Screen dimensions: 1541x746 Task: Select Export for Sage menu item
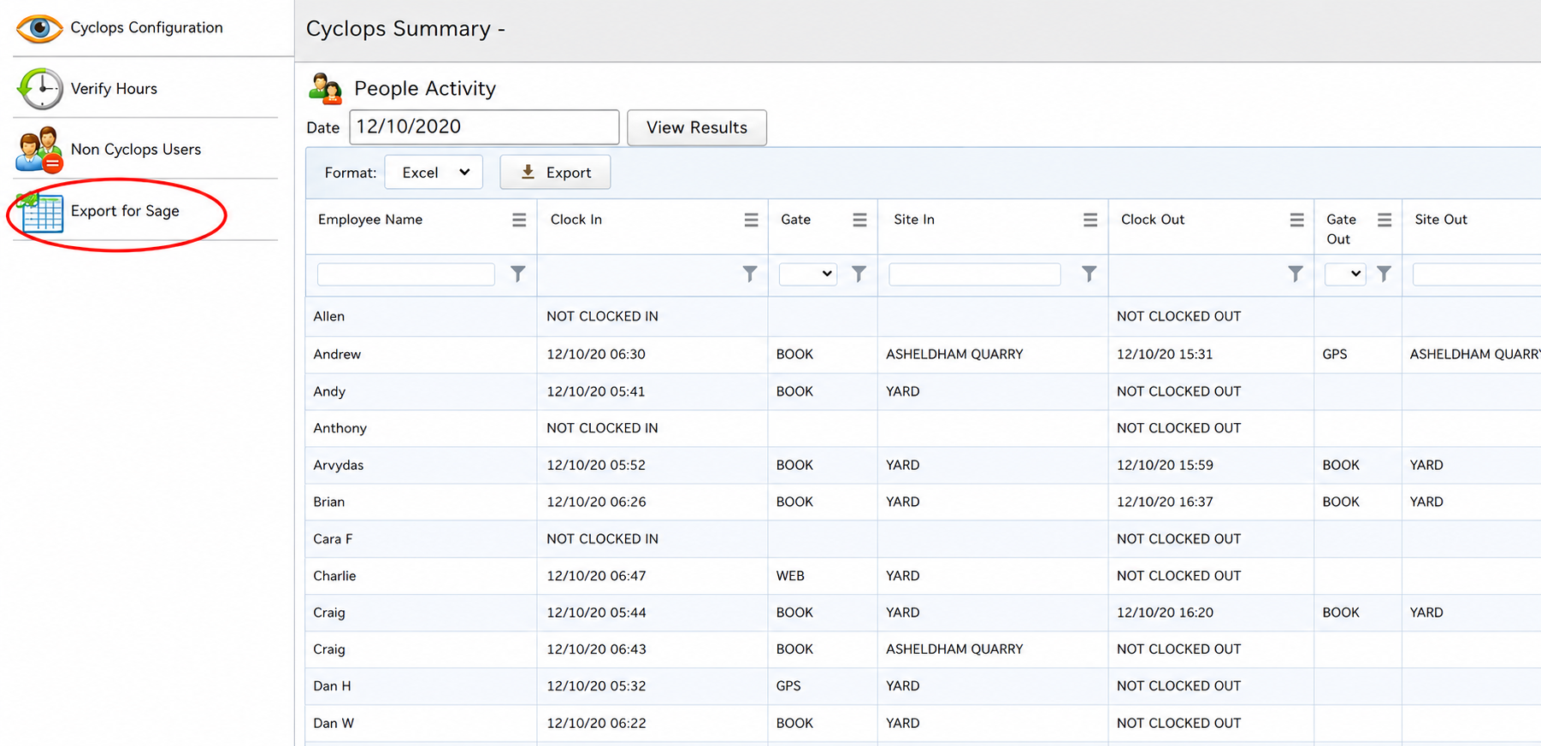point(125,211)
